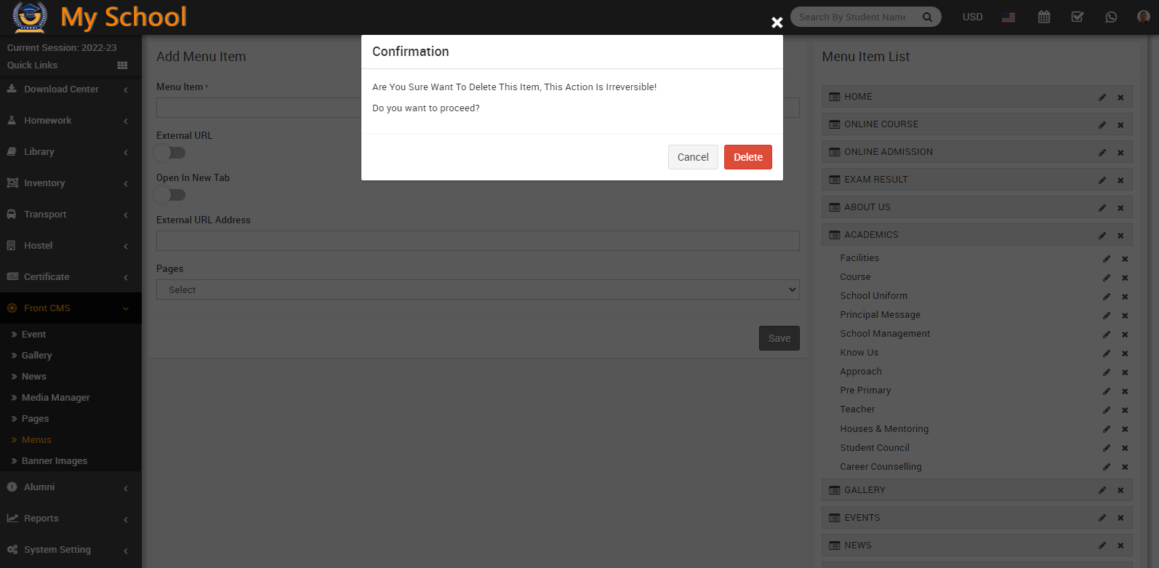The image size is (1159, 568).
Task: Click the US flag language icon
Action: (1008, 17)
